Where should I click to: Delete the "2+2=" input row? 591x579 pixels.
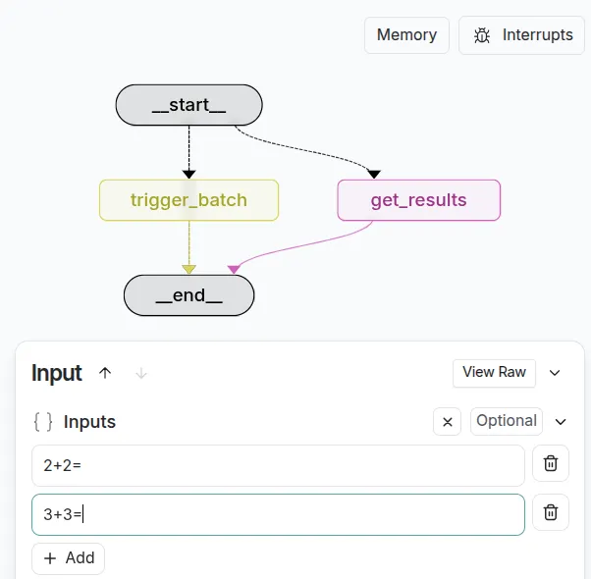(551, 464)
